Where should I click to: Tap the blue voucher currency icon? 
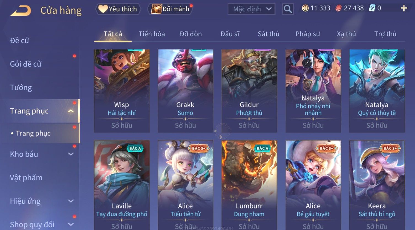[372, 8]
